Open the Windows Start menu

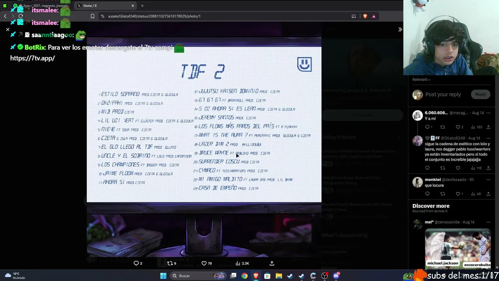(163, 276)
